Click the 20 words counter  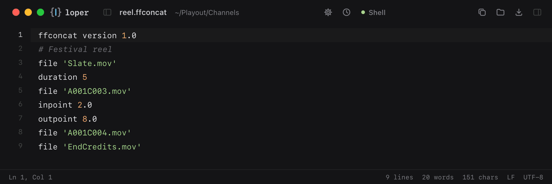(438, 177)
